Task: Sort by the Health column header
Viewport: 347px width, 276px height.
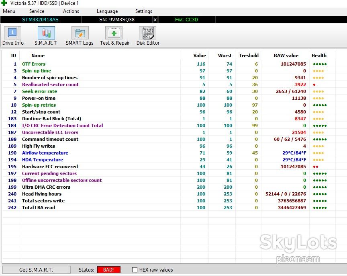Action: tap(319, 56)
